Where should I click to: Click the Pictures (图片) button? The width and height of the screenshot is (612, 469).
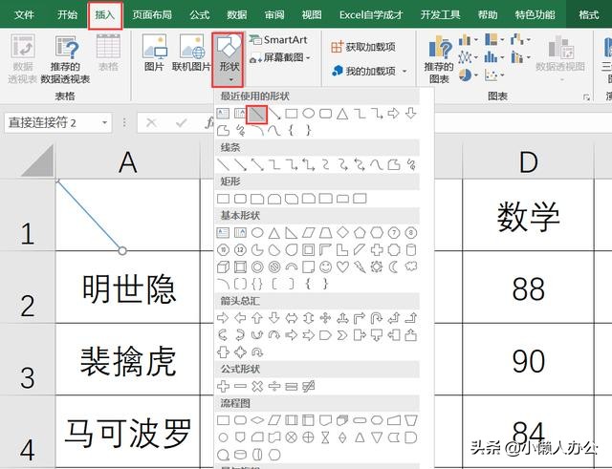pyautogui.click(x=154, y=53)
